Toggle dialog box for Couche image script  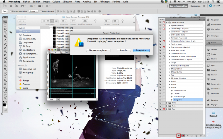(164, 29)
